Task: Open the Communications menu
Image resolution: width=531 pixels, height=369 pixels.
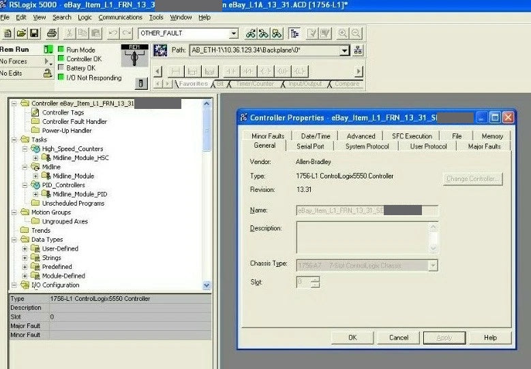Action: [x=120, y=17]
